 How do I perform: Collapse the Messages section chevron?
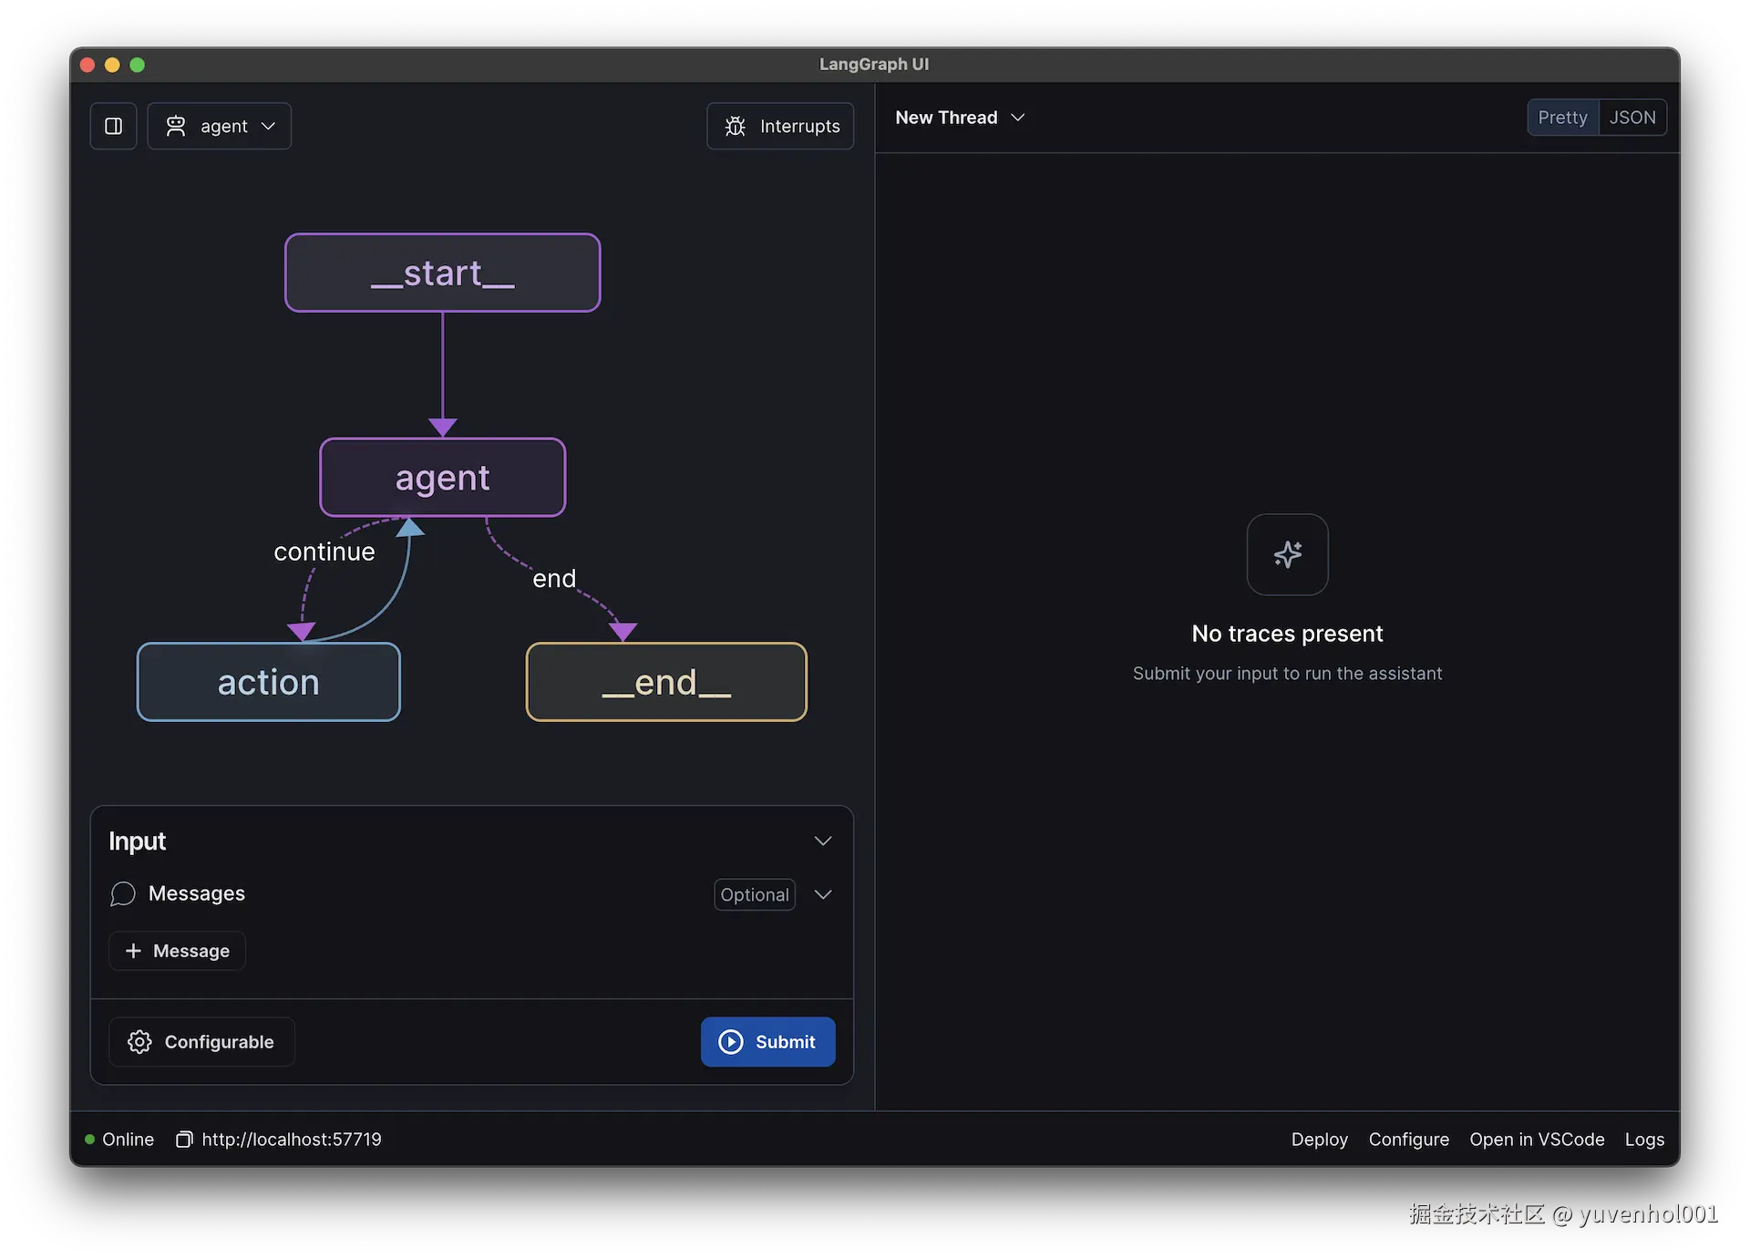coord(822,894)
